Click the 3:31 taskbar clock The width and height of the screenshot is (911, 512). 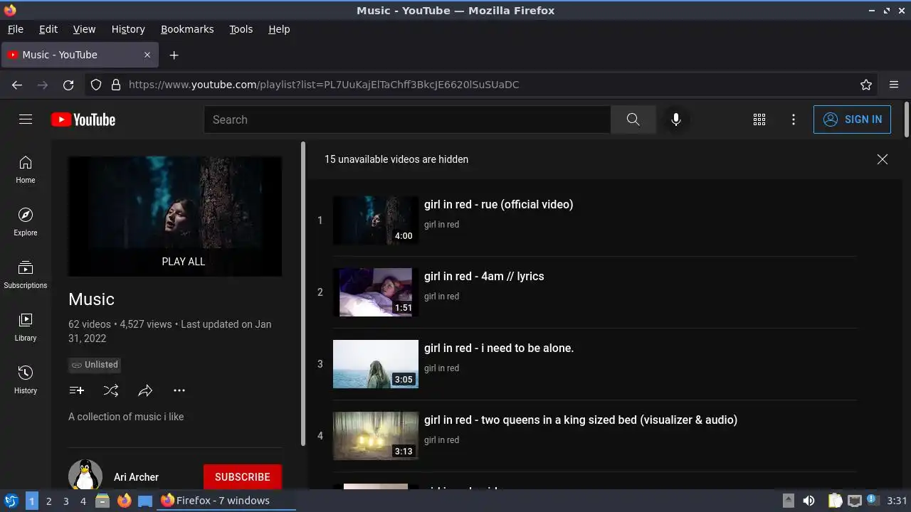[x=897, y=501]
